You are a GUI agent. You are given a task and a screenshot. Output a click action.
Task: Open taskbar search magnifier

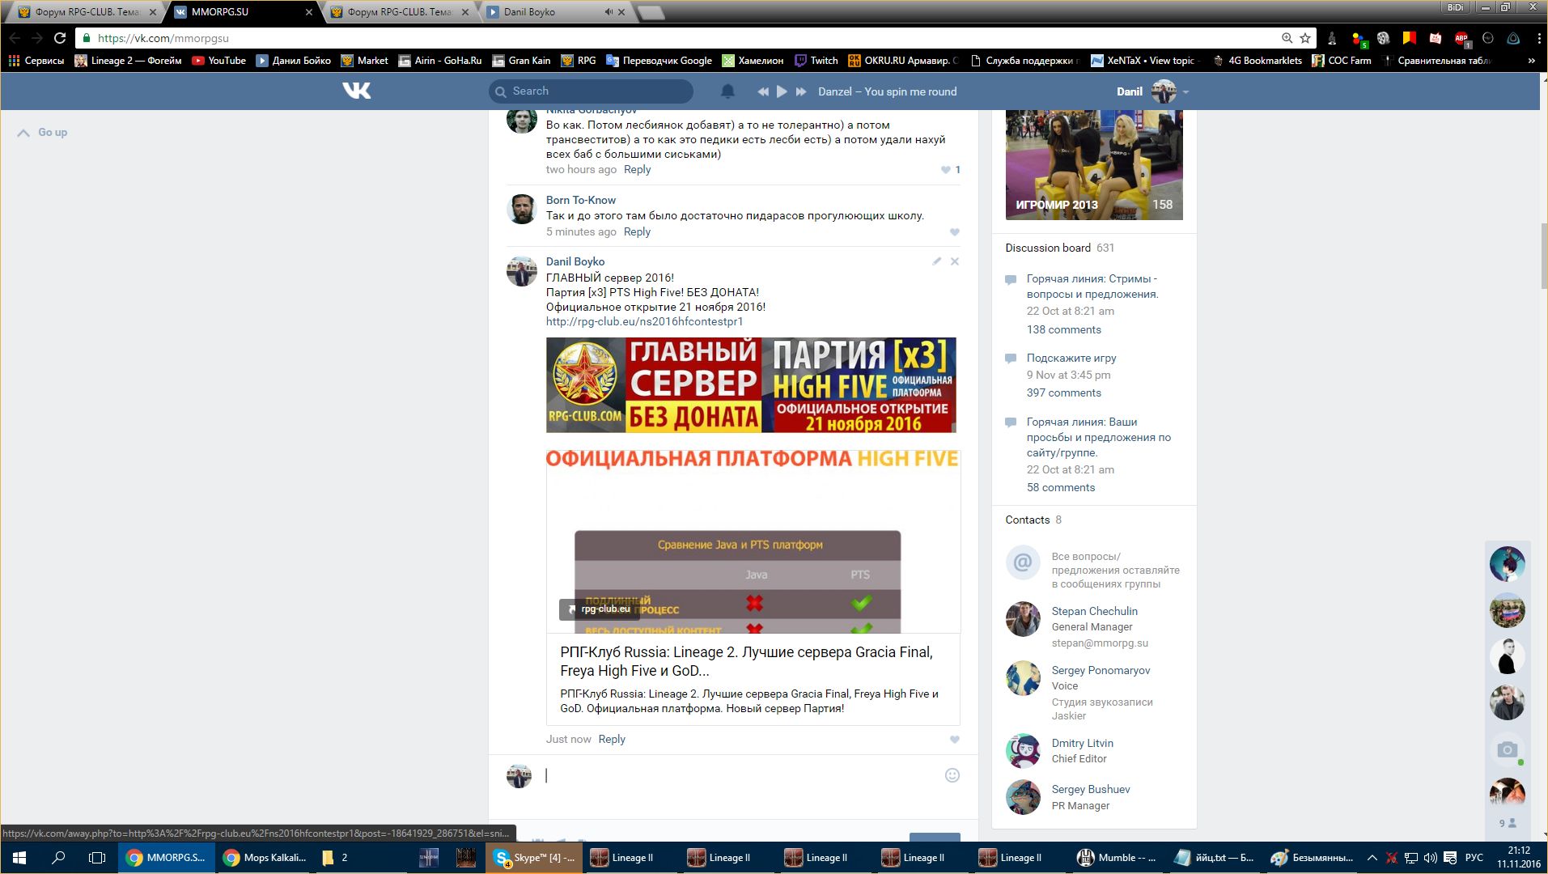point(58,858)
